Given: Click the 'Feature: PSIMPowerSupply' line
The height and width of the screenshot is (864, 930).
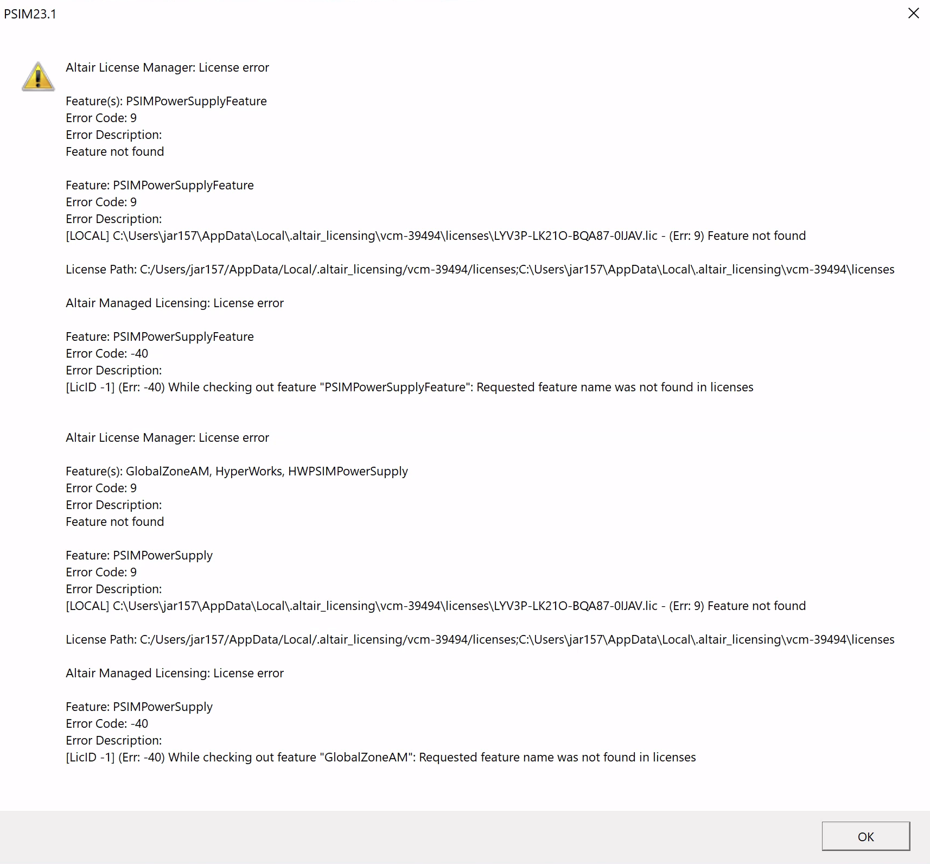Looking at the screenshot, I should coord(139,555).
